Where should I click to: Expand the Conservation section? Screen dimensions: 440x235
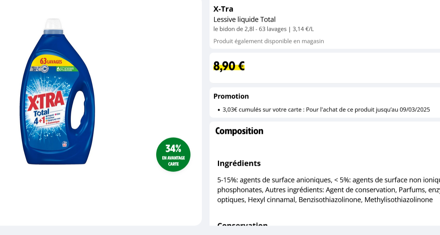242,225
